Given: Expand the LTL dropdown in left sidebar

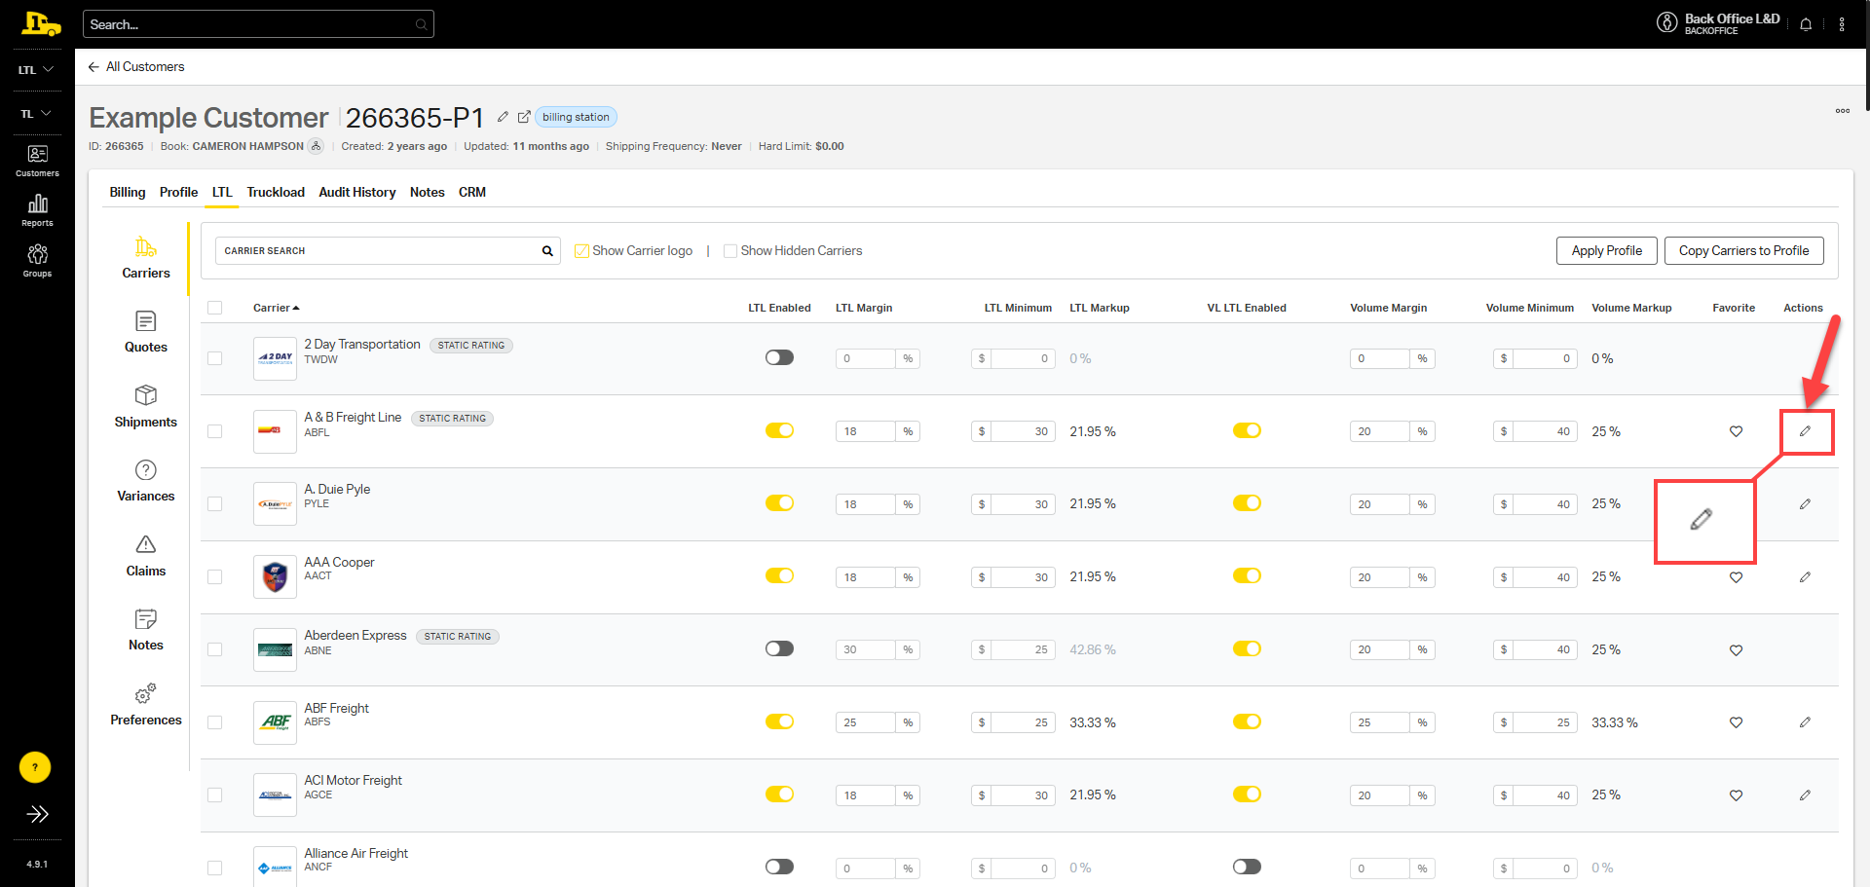Looking at the screenshot, I should click(x=36, y=70).
